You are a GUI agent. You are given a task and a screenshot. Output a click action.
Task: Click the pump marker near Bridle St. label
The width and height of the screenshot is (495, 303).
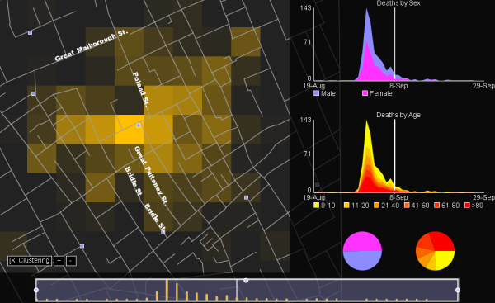coord(163,233)
